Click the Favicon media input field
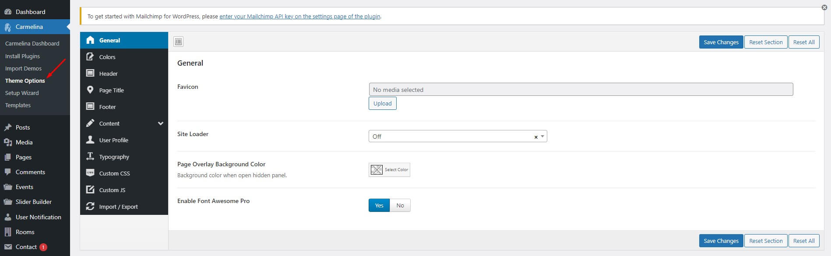Screen dimensions: 831x256 (581, 90)
